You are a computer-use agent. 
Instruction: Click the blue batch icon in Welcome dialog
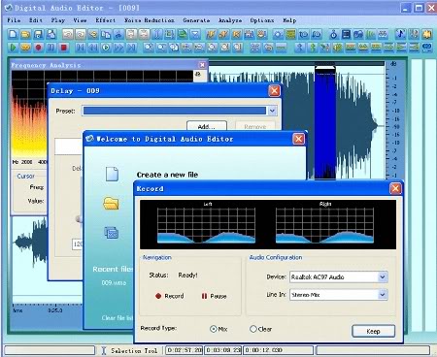(112, 233)
